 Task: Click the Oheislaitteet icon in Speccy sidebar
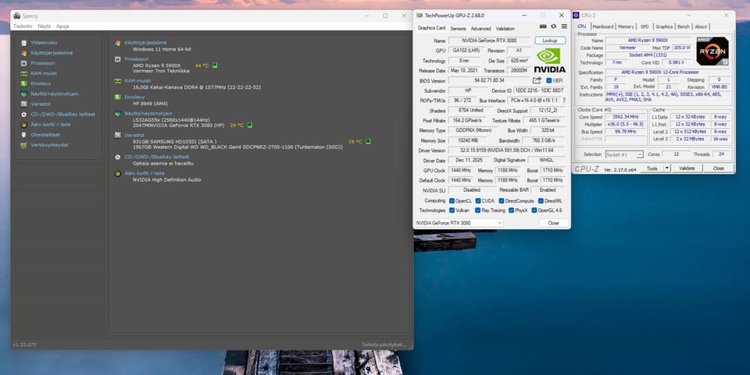click(x=24, y=135)
